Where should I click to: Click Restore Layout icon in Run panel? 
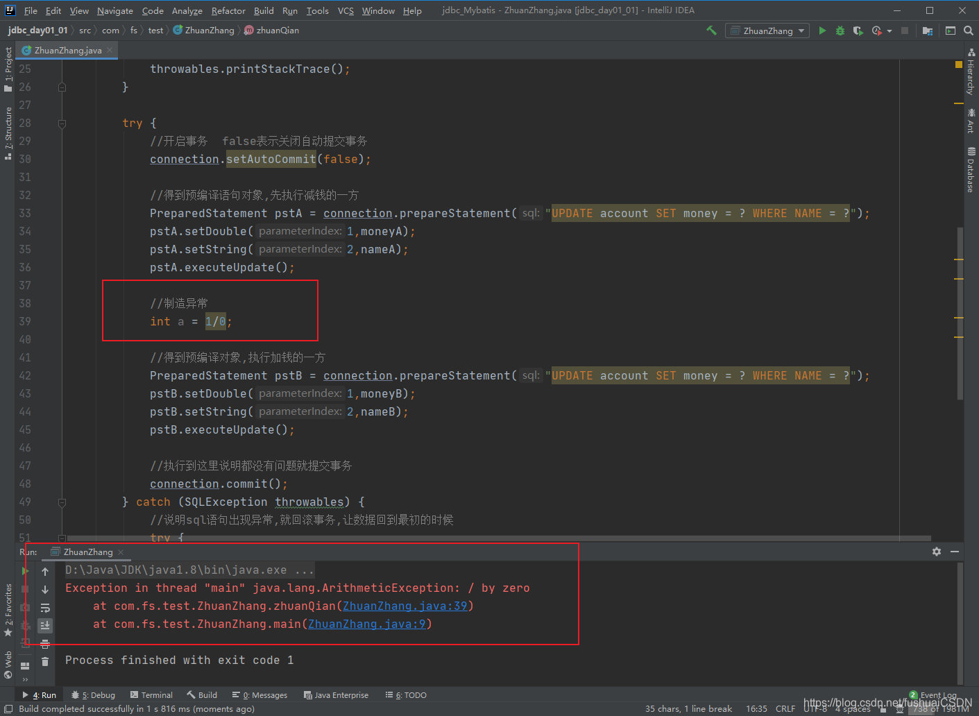point(25,666)
